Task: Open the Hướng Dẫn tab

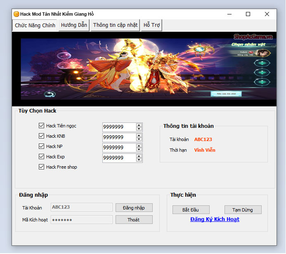Action: 74,25
